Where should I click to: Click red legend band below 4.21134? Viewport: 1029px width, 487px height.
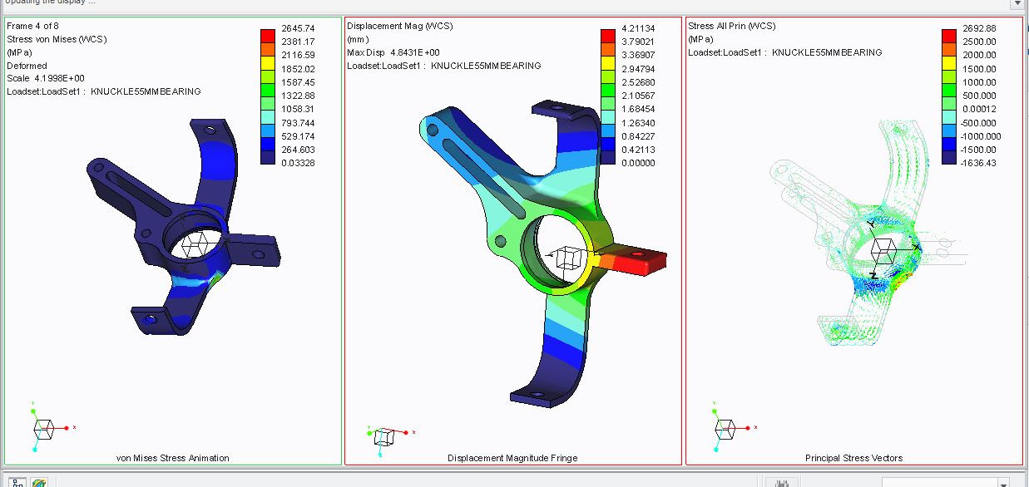(x=608, y=35)
